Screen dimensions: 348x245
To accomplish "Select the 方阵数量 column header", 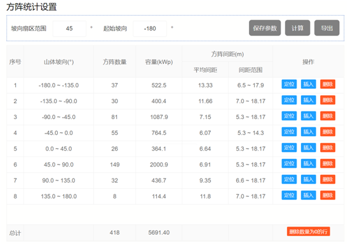I will point(114,62).
